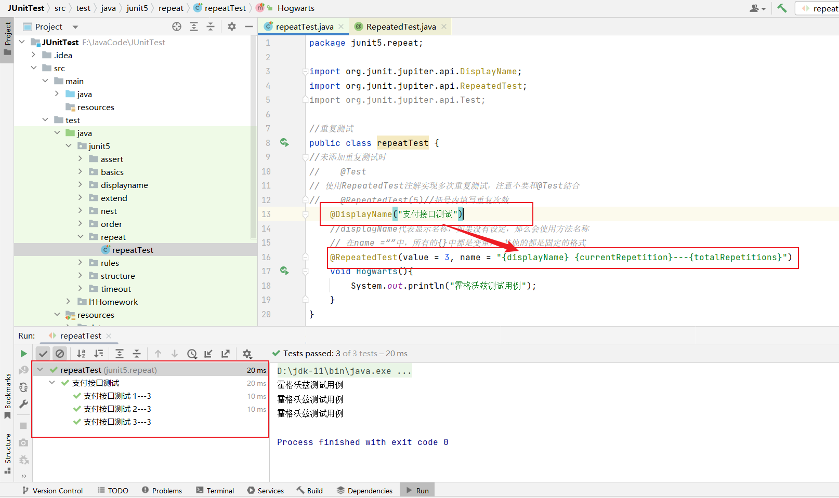
Task: Click the junit5 breadcrumb in navigation bar
Action: (x=137, y=8)
